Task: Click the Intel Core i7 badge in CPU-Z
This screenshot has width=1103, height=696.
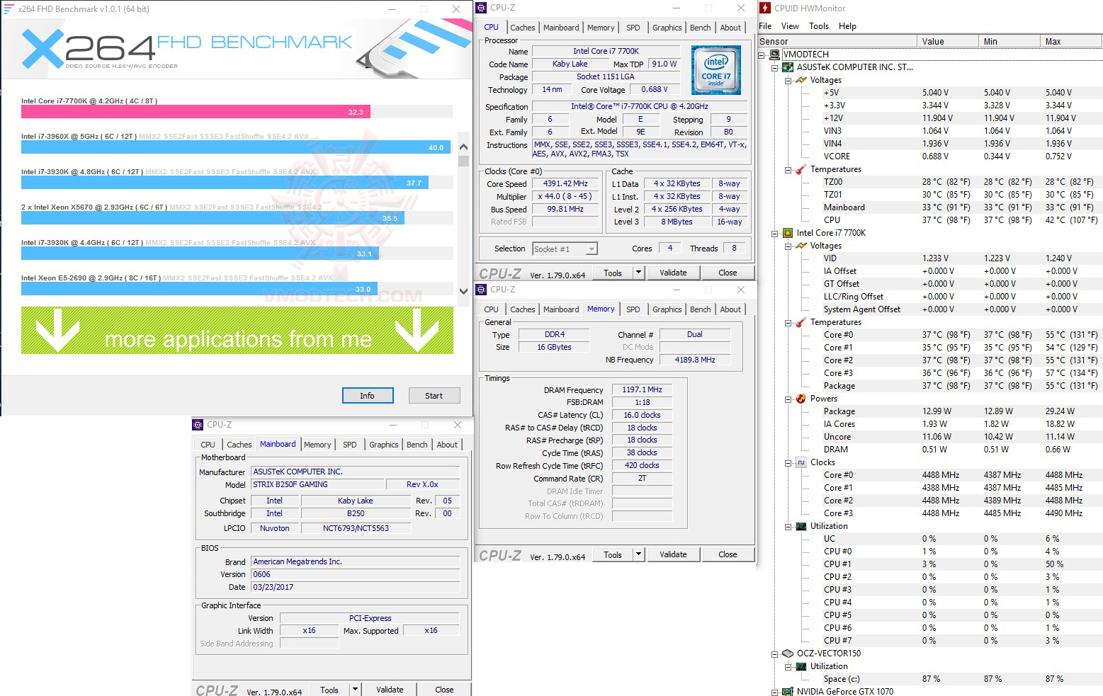Action: click(715, 69)
